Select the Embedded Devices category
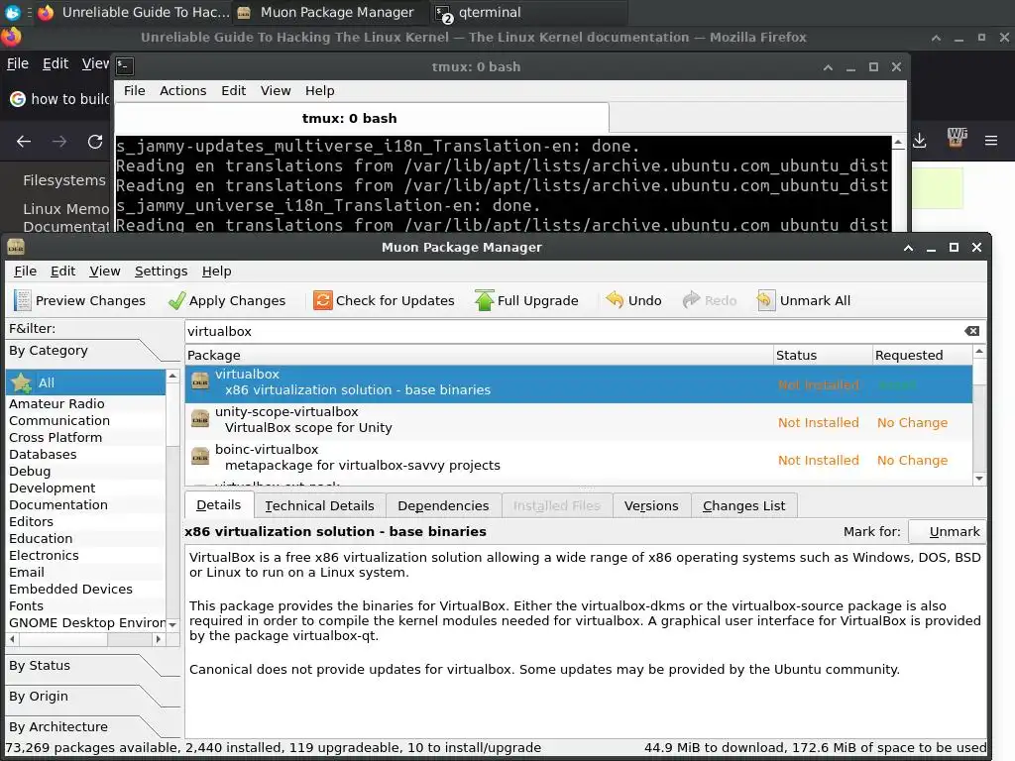Viewport: 1015px width, 761px height. point(85,589)
